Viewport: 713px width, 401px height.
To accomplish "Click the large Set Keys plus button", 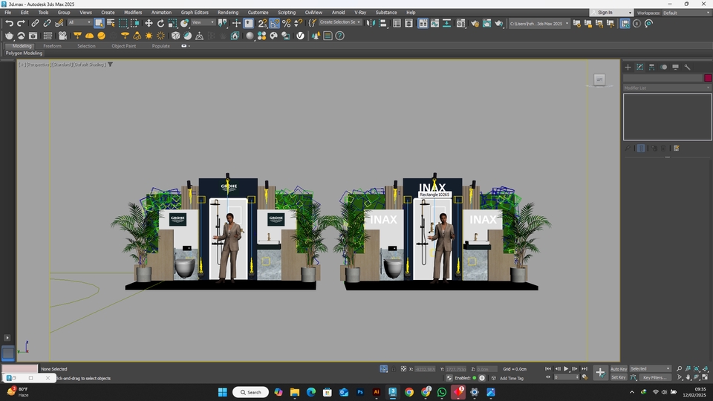I will point(600,373).
